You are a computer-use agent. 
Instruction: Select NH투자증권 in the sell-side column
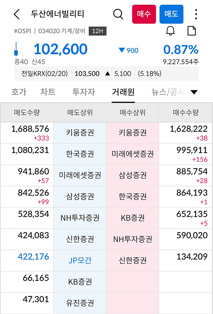click(80, 218)
